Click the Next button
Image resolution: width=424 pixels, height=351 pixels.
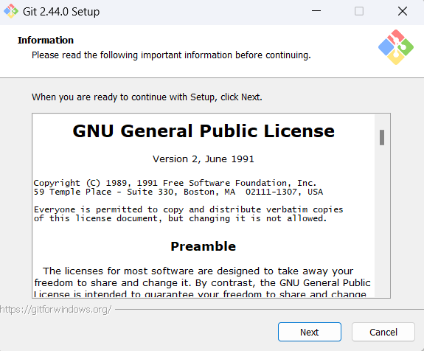(x=310, y=332)
